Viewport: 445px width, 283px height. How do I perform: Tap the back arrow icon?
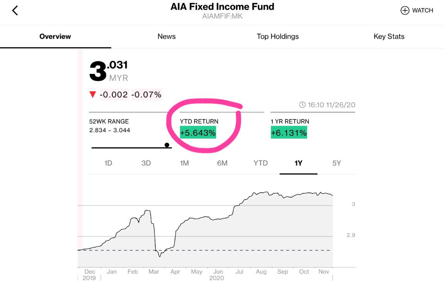[x=15, y=10]
